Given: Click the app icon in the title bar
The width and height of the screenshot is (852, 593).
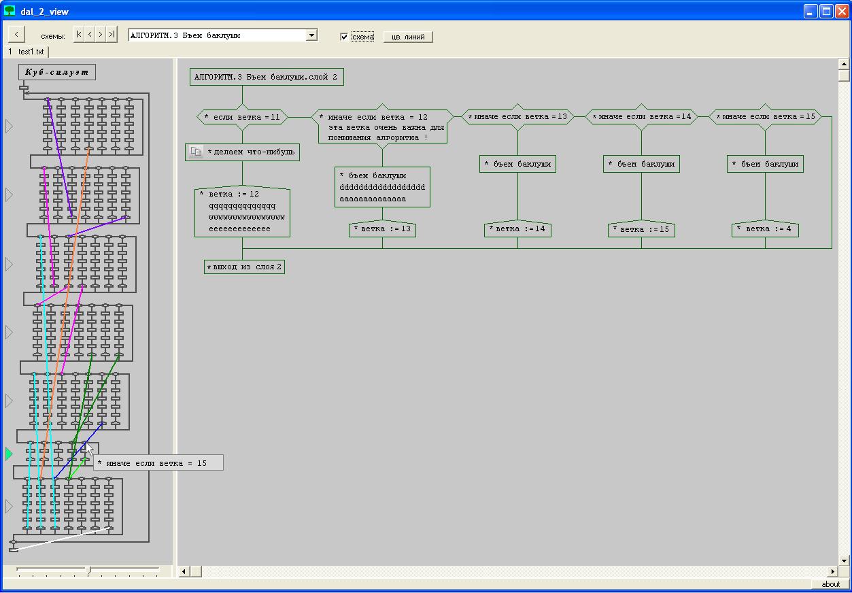Looking at the screenshot, I should click(x=10, y=11).
